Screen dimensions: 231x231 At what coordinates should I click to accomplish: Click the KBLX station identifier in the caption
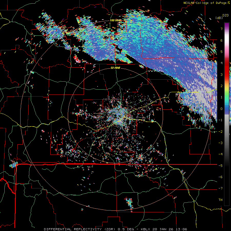145,229
